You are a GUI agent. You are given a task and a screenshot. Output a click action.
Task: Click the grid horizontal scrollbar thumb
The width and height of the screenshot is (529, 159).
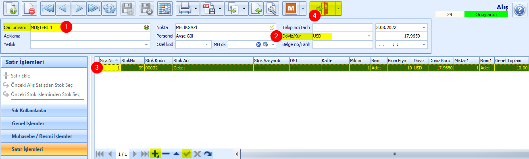coord(394,154)
